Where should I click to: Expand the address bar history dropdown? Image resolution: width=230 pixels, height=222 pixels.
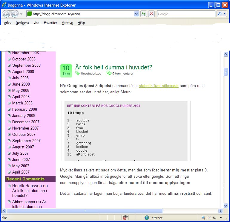coord(136,14)
